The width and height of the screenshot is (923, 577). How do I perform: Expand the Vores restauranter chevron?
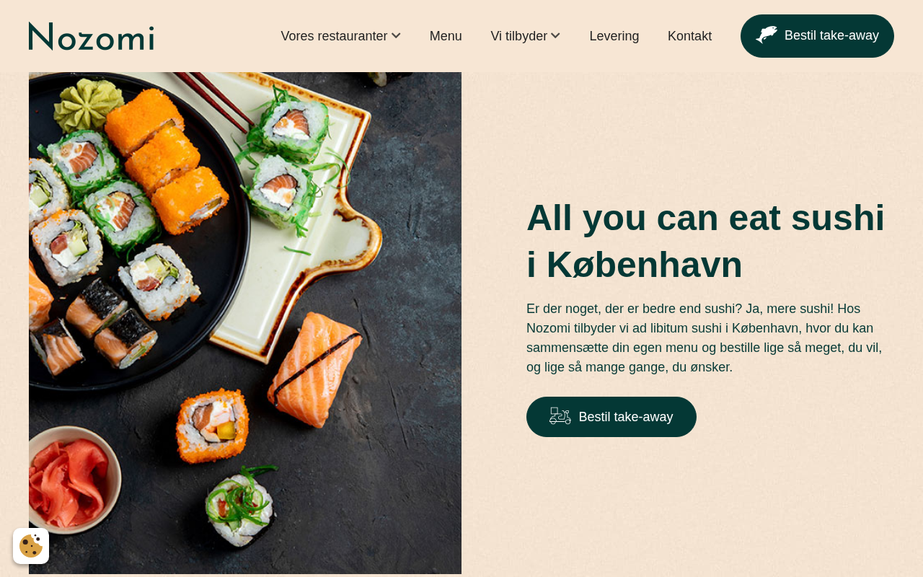click(396, 35)
